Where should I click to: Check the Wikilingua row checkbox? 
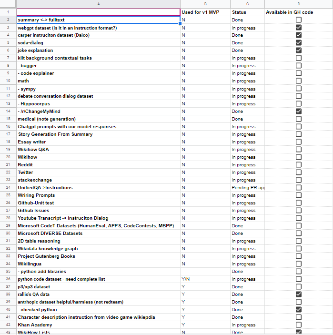(x=298, y=264)
